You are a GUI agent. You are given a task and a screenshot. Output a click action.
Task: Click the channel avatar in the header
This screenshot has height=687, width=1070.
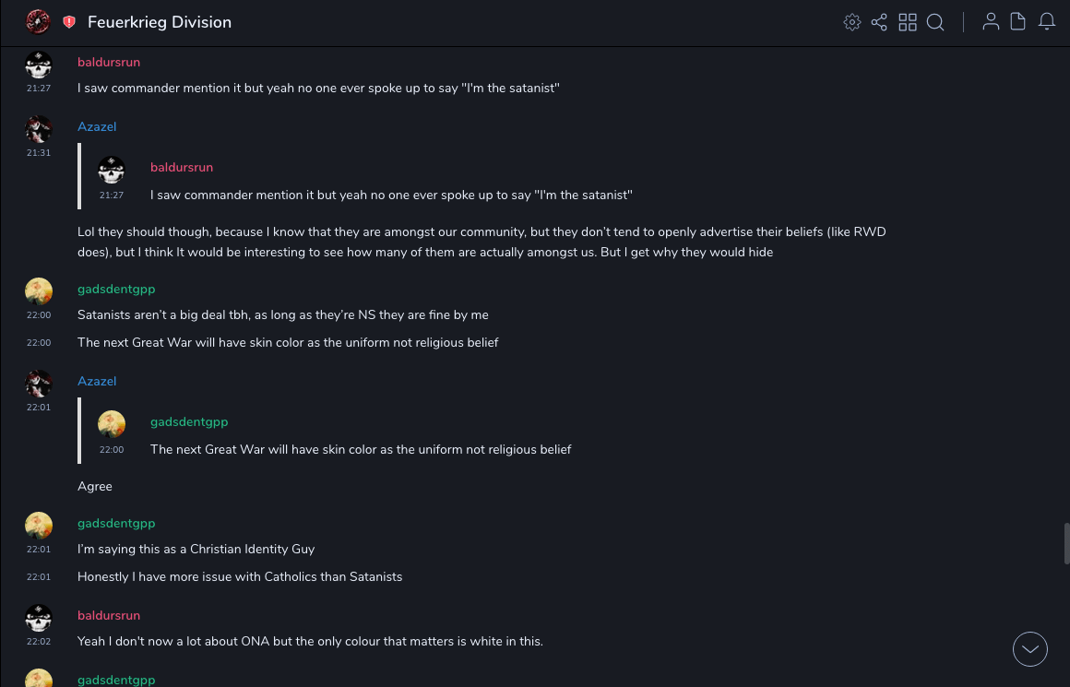point(38,21)
